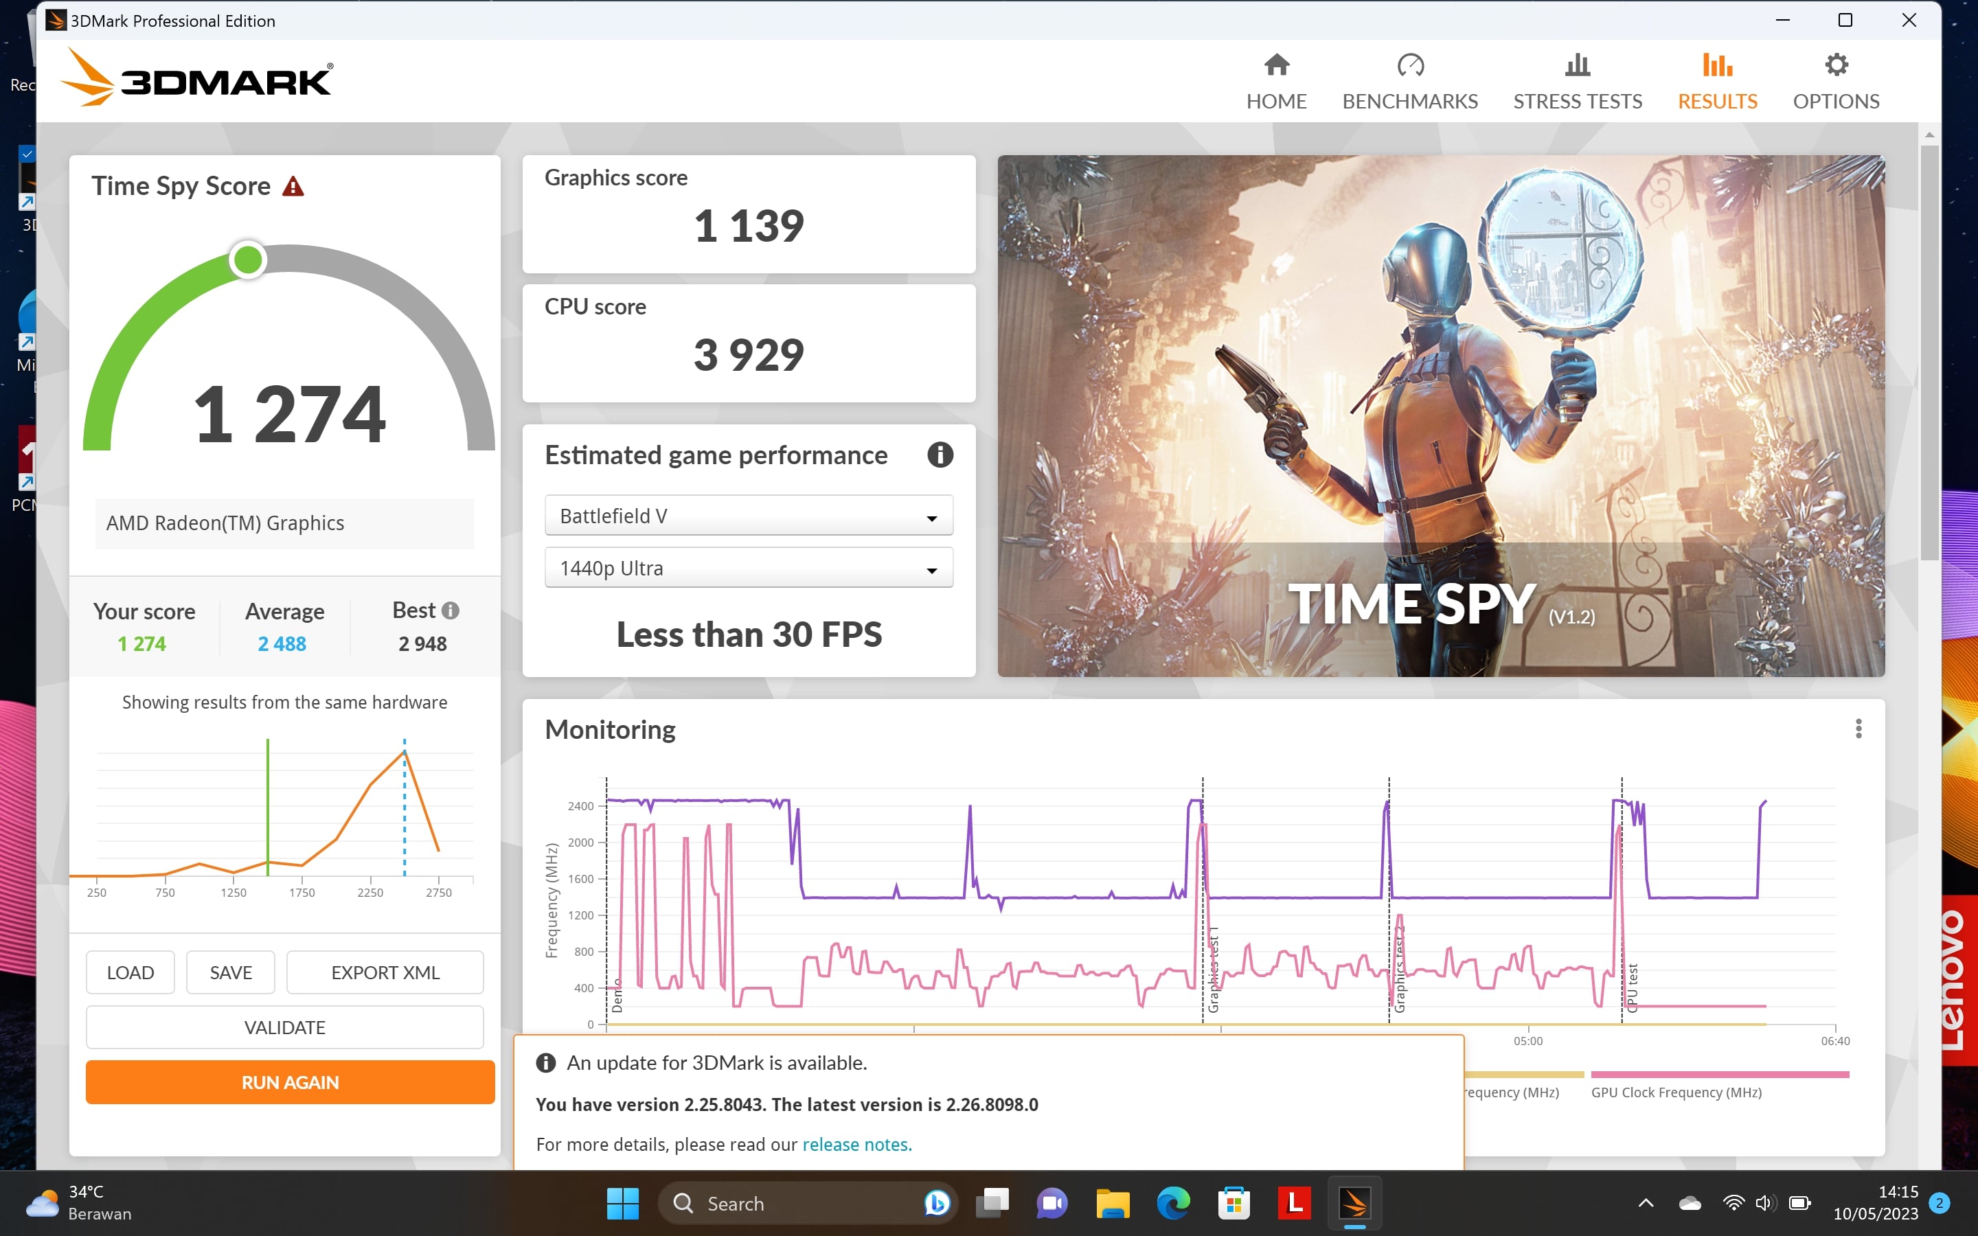
Task: Open the Benchmarks speedometer icon
Action: 1409,66
